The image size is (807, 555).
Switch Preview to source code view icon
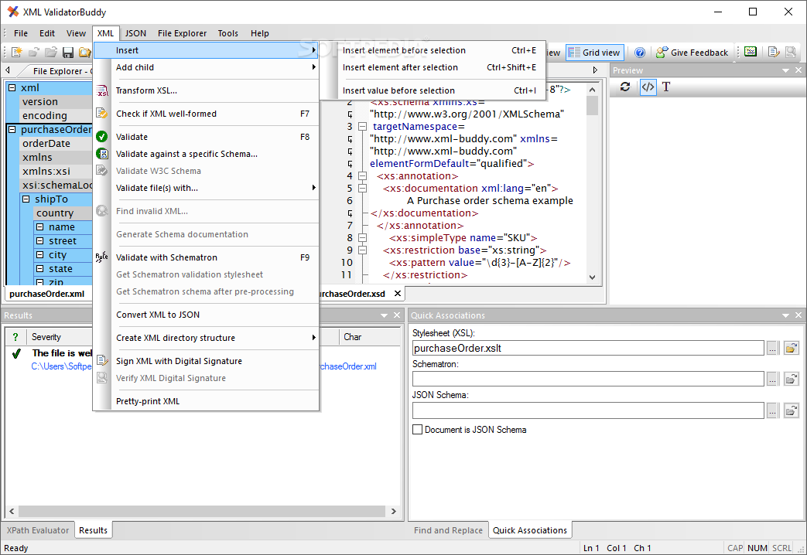click(x=648, y=87)
